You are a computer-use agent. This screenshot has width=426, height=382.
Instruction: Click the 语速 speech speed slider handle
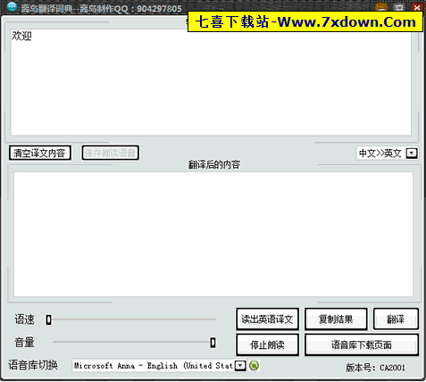pyautogui.click(x=48, y=320)
